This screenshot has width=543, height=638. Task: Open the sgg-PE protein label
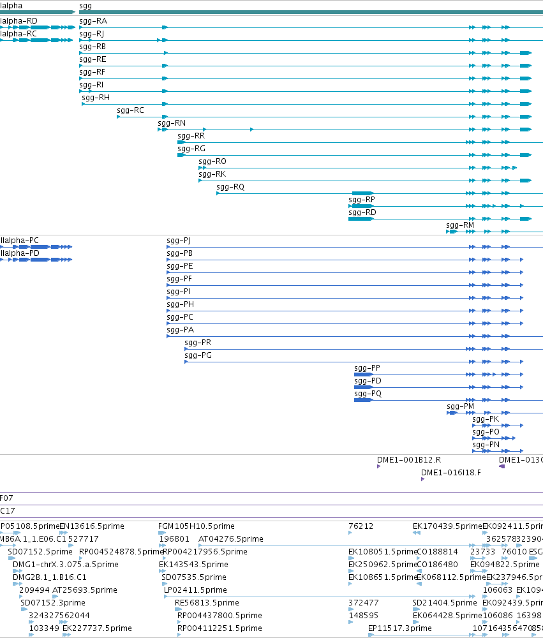click(180, 266)
